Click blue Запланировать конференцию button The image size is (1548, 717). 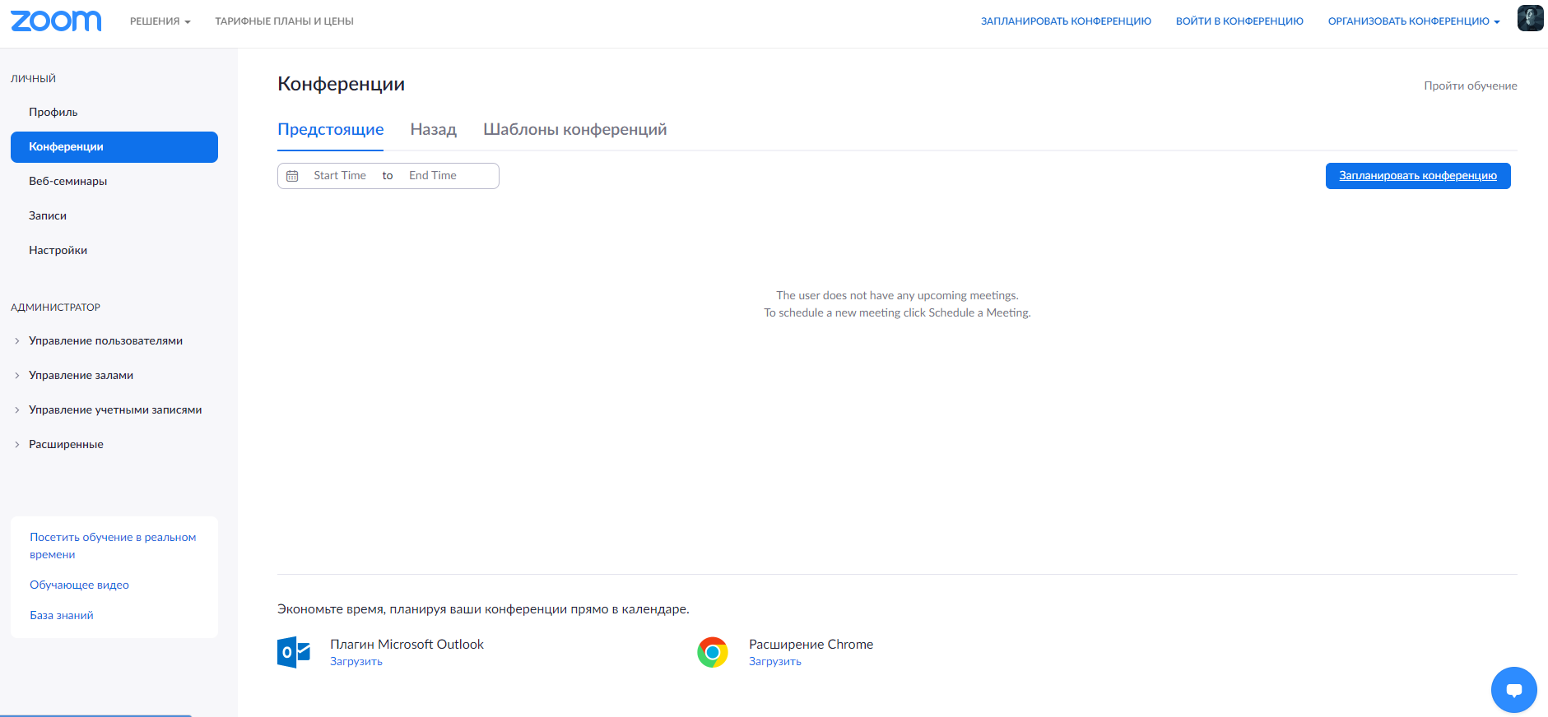coord(1418,176)
